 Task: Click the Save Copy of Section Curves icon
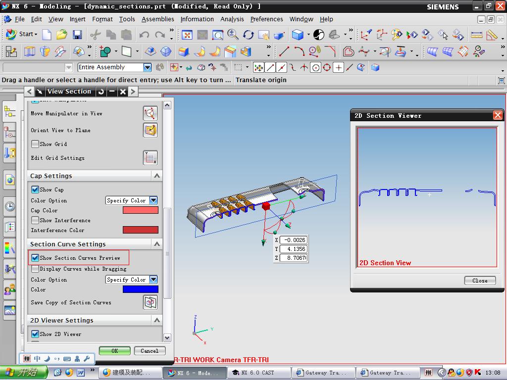pyautogui.click(x=150, y=302)
